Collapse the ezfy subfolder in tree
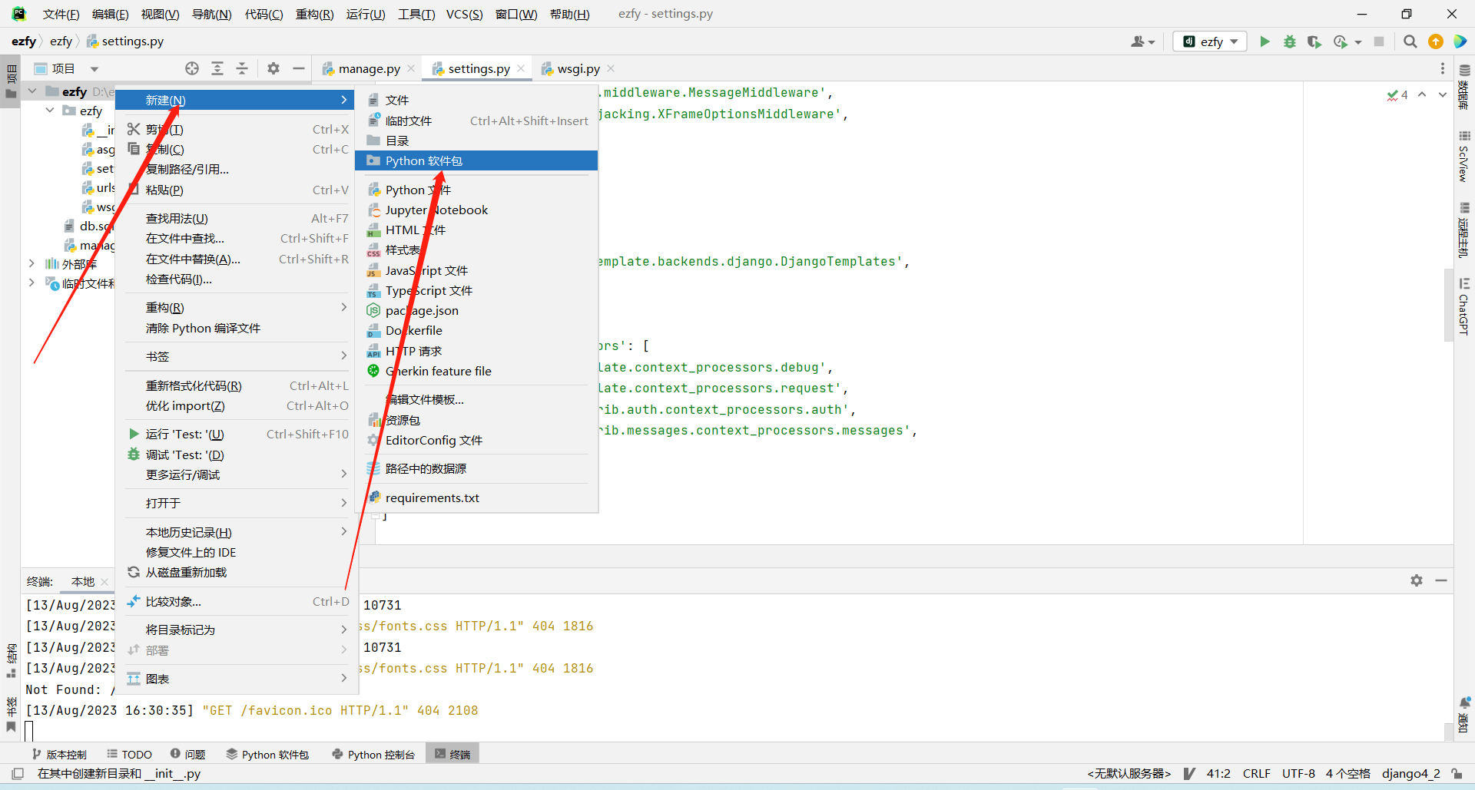Screen dimensions: 1475x790 (x=50, y=111)
